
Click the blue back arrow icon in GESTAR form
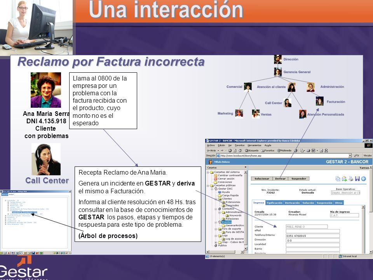click(x=364, y=178)
